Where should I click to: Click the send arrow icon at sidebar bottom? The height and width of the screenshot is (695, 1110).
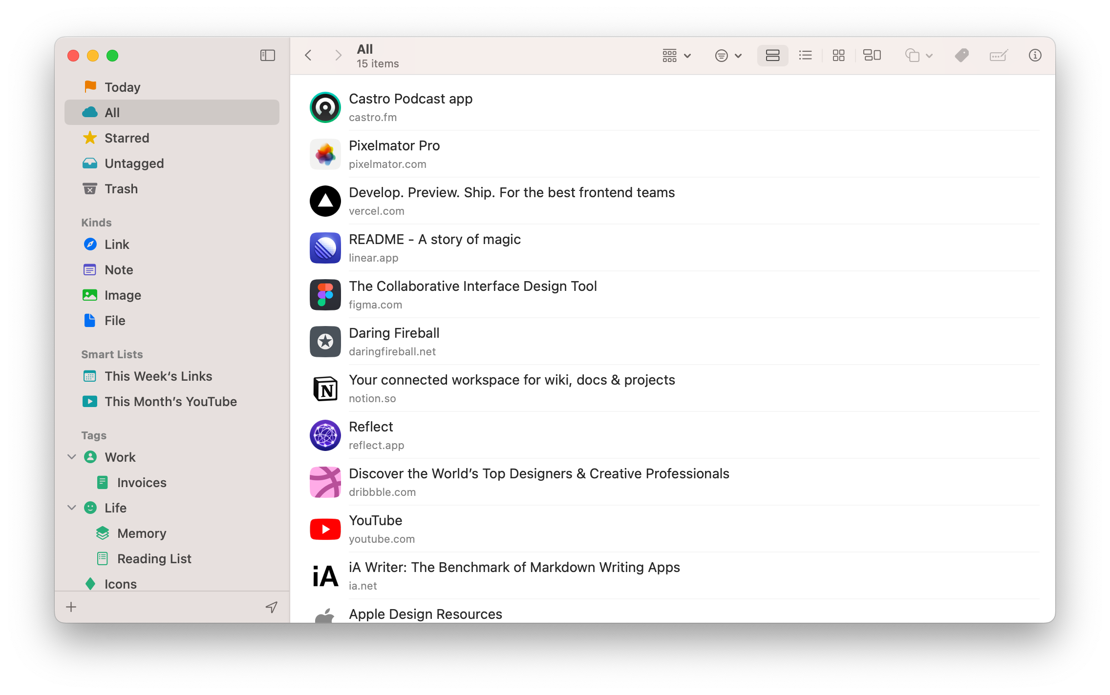(x=271, y=607)
